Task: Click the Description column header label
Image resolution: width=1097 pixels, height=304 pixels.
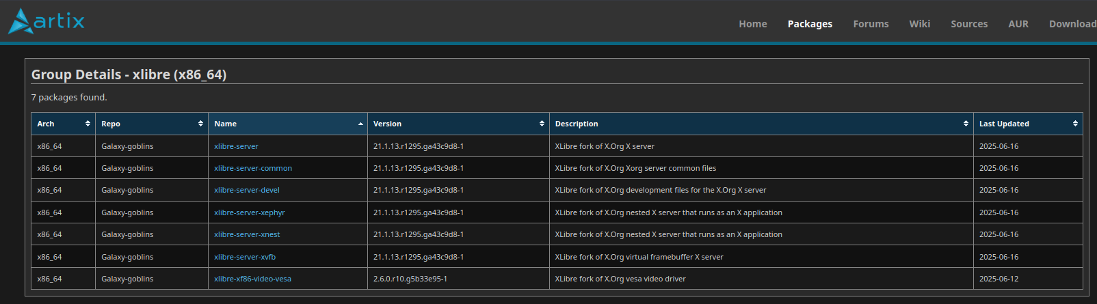Action: tap(577, 124)
